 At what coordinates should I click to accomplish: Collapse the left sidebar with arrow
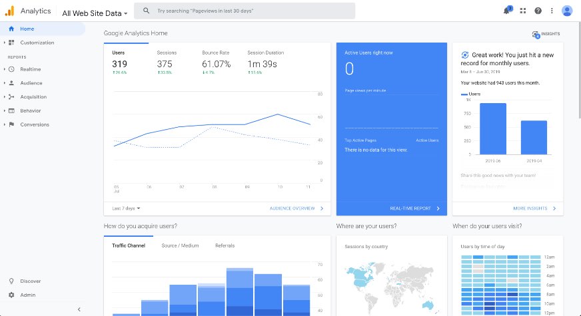[79, 309]
